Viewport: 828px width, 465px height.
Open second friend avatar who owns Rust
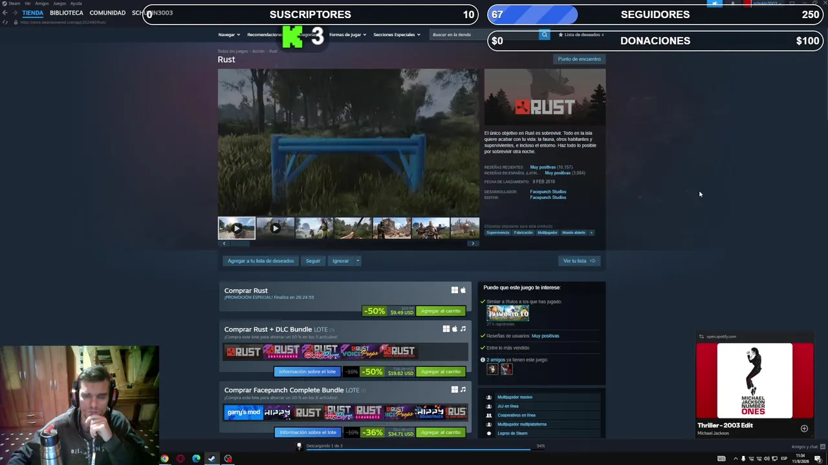click(507, 369)
